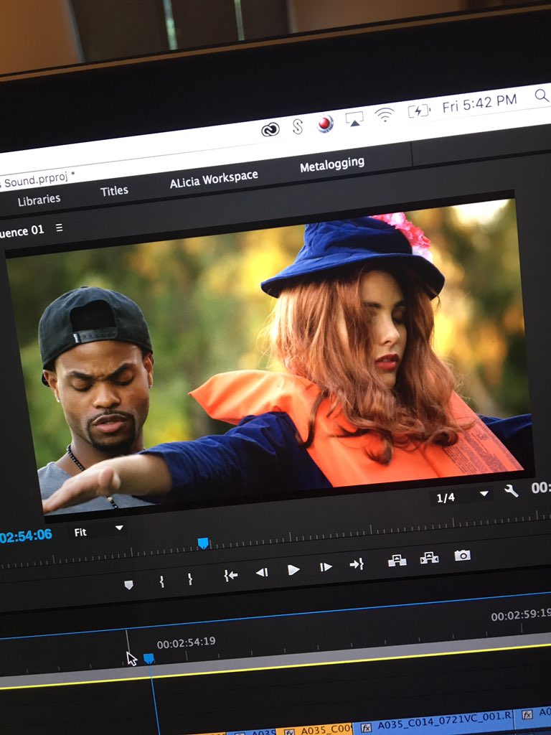Click Mark Out button

point(189,579)
